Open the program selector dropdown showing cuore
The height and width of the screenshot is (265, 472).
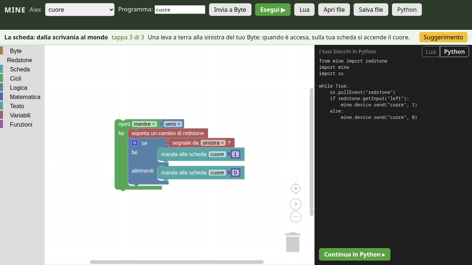click(x=80, y=10)
